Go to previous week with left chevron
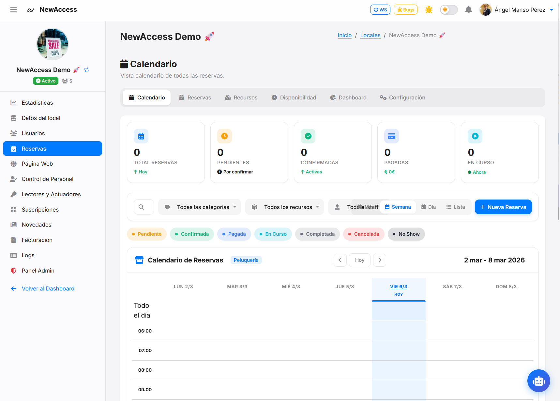The height and width of the screenshot is (401, 560). [x=340, y=260]
